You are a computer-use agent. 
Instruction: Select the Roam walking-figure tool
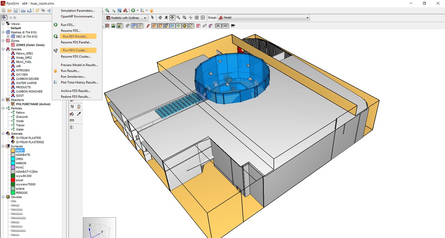pyautogui.click(x=166, y=18)
